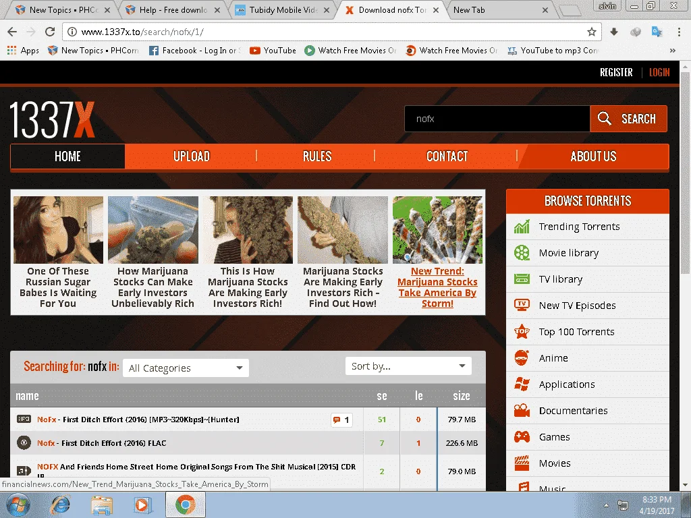Click the Movies clapperboard icon
This screenshot has width=691, height=518.
(x=522, y=463)
